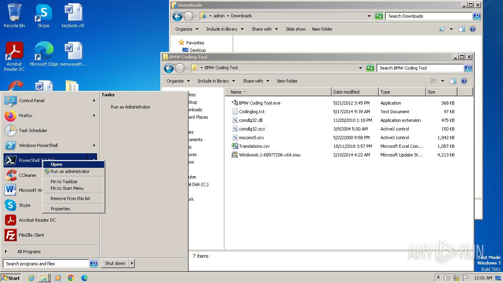
Task: Click Back button in Downloads window
Action: 178,16
